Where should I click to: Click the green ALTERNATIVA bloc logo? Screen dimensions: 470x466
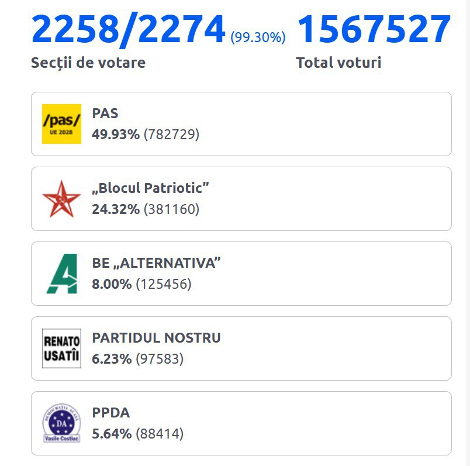[61, 274]
